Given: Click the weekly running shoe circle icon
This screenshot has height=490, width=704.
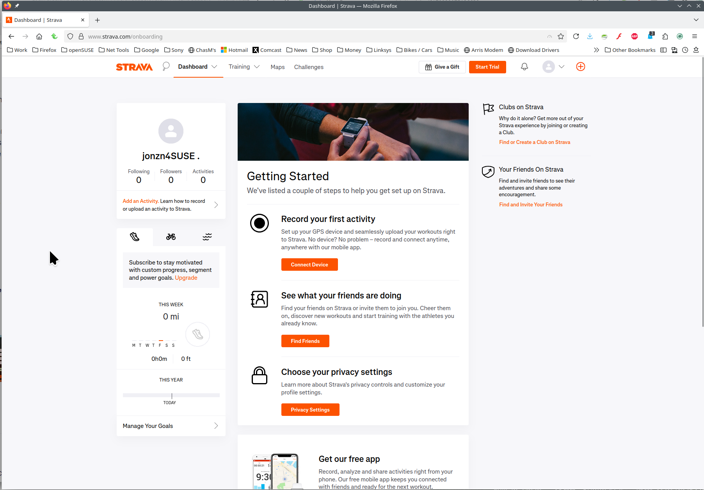Looking at the screenshot, I should 197,334.
